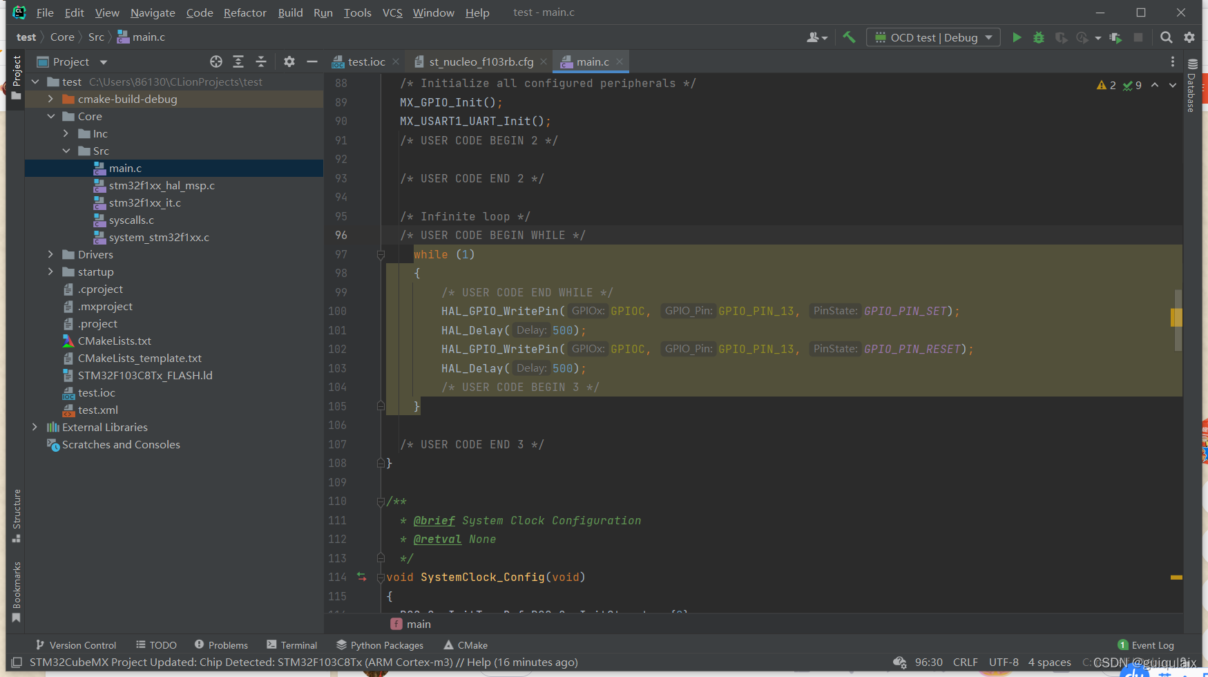Open the Refactor menu

point(245,12)
